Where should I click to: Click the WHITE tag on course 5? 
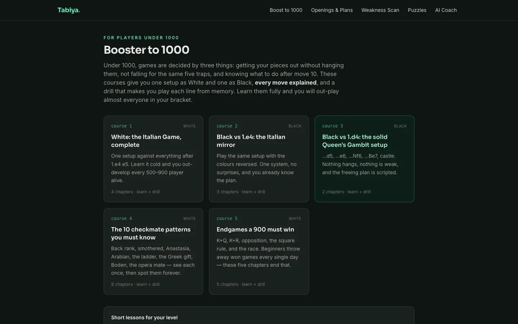click(295, 219)
